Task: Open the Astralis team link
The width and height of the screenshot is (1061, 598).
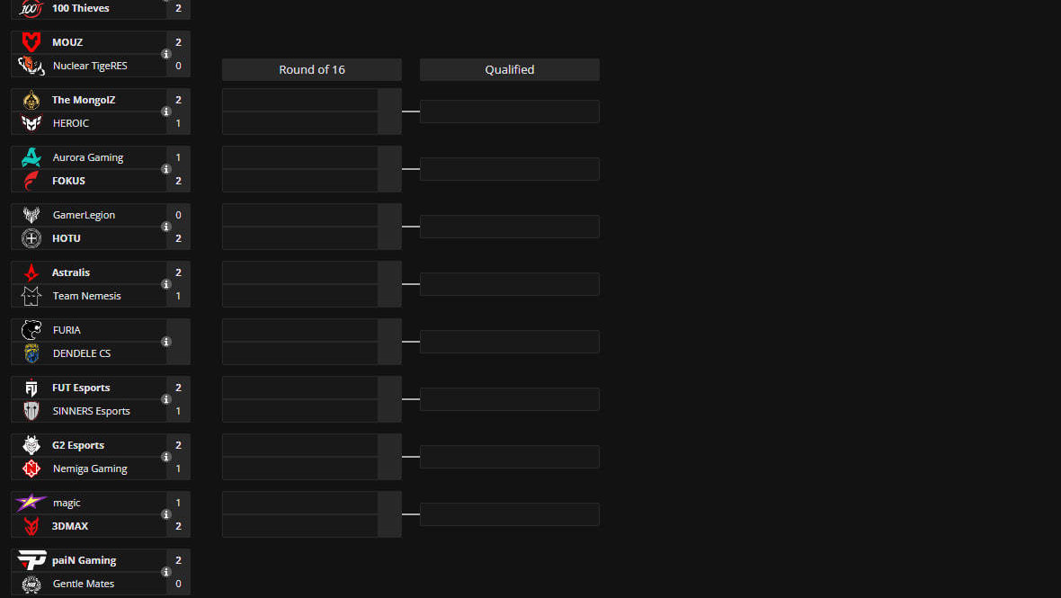Action: (x=71, y=272)
